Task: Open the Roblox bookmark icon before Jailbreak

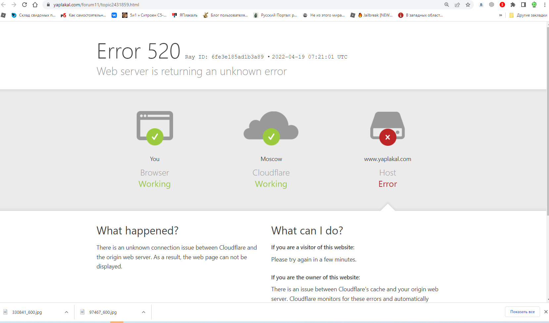Action: click(x=353, y=15)
